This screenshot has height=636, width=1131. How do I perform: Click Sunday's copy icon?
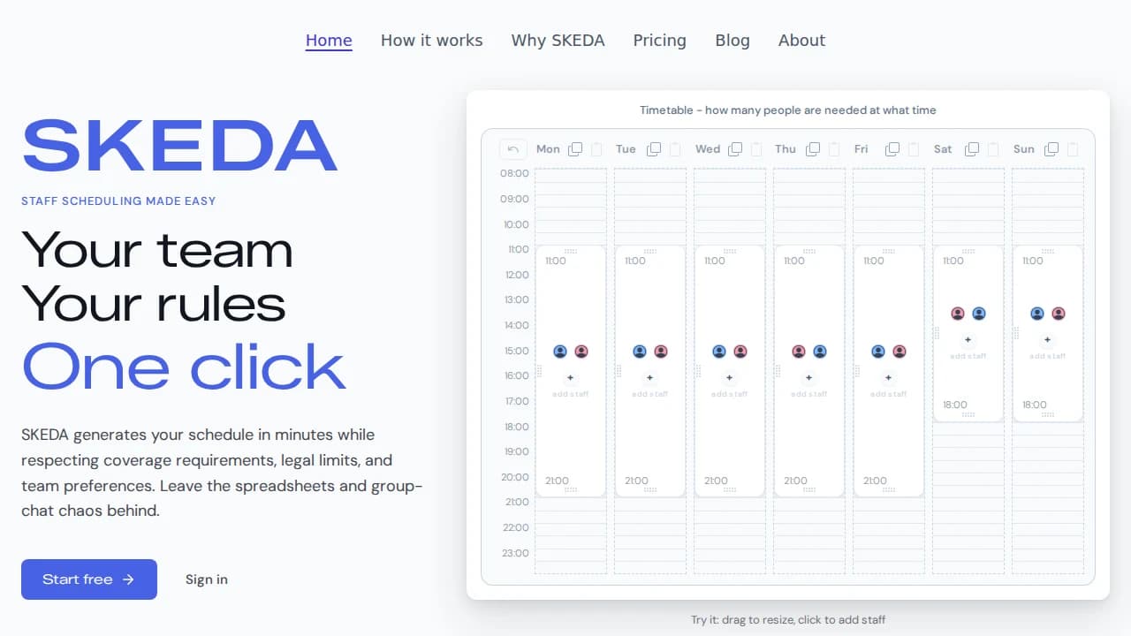[1051, 148]
